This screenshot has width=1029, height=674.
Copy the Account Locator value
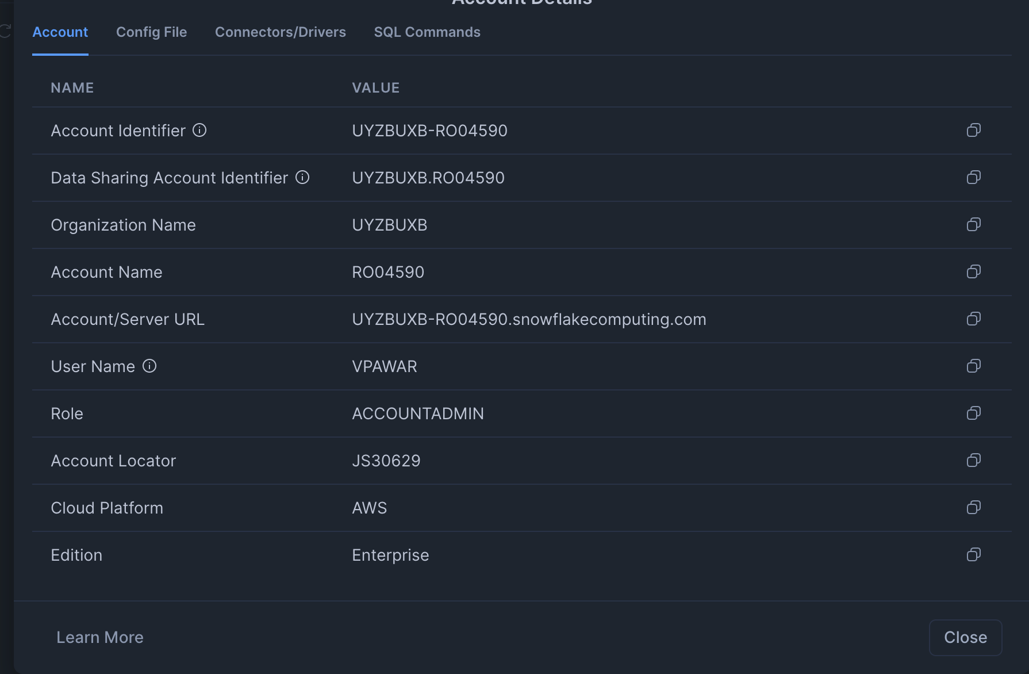click(973, 461)
